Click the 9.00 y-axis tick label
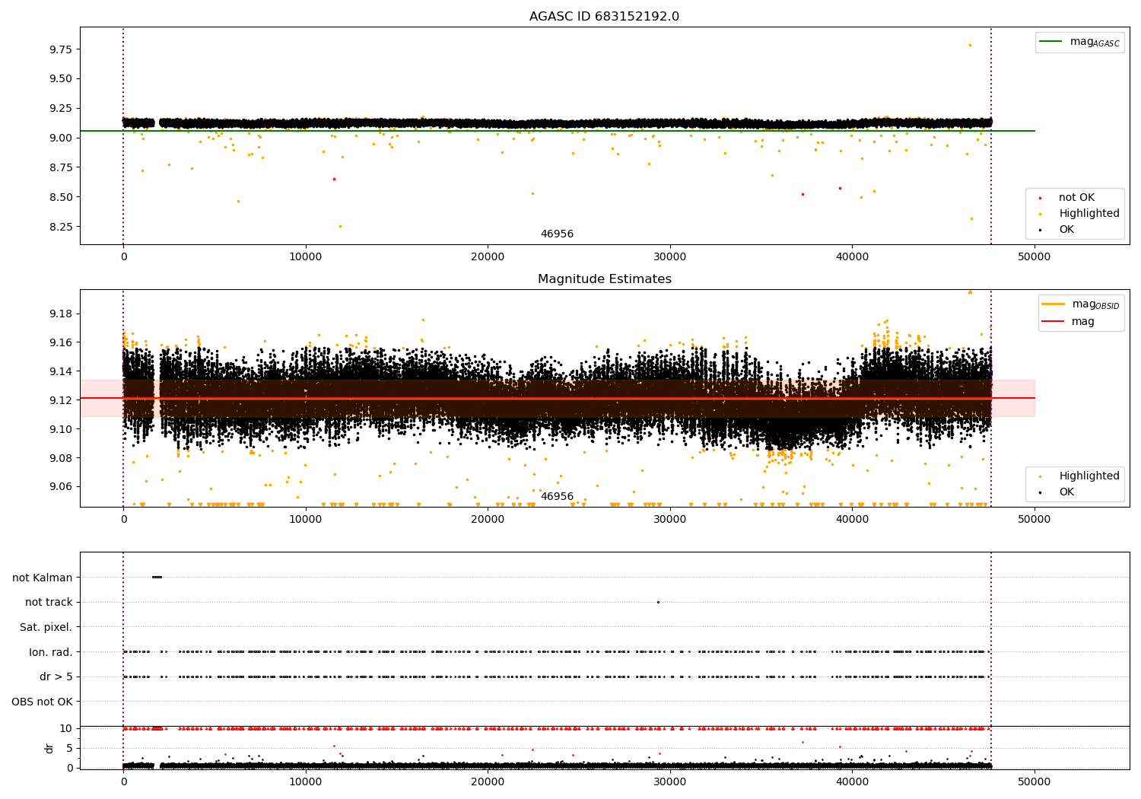This screenshot has height=799, width=1141. click(x=61, y=138)
